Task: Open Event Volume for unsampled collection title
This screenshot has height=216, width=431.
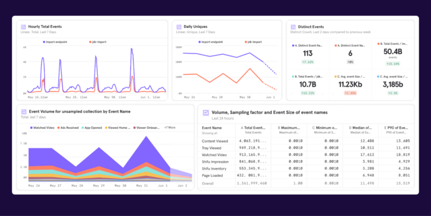Action: [80, 111]
